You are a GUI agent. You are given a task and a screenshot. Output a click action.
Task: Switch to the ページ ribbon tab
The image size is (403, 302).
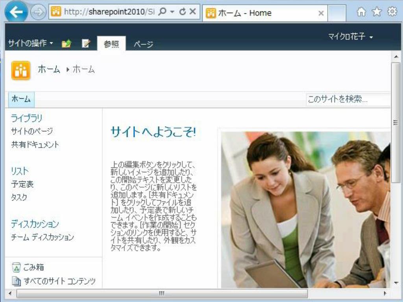(x=143, y=44)
